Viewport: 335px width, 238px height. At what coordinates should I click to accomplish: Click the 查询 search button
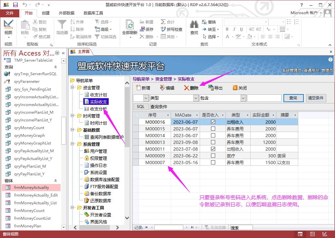[x=293, y=98]
